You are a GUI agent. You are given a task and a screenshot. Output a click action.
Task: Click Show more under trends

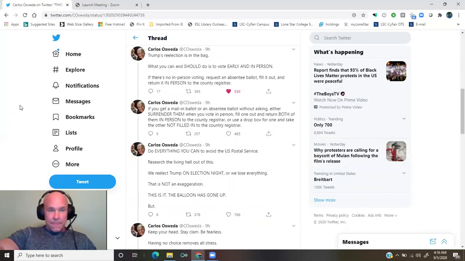pyautogui.click(x=324, y=200)
